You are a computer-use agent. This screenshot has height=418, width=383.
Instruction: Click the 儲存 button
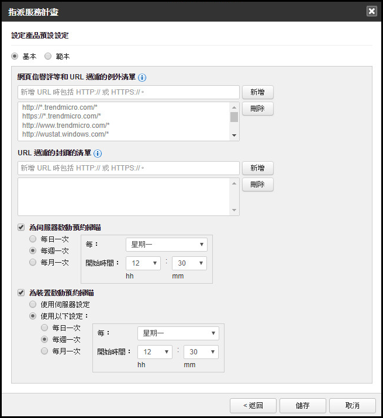[302, 406]
